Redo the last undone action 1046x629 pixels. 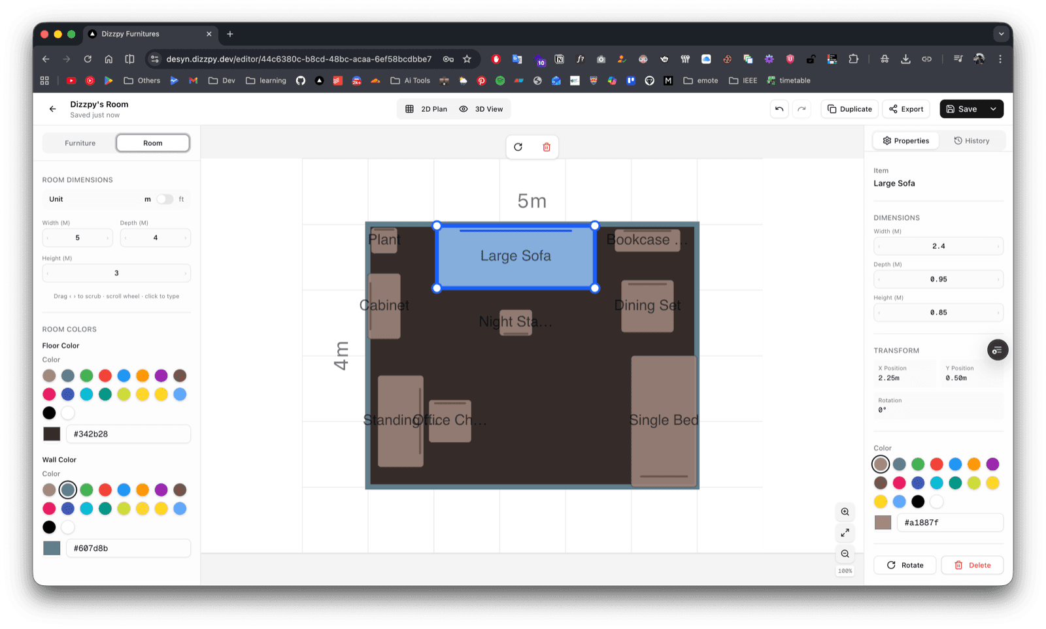[x=801, y=109]
